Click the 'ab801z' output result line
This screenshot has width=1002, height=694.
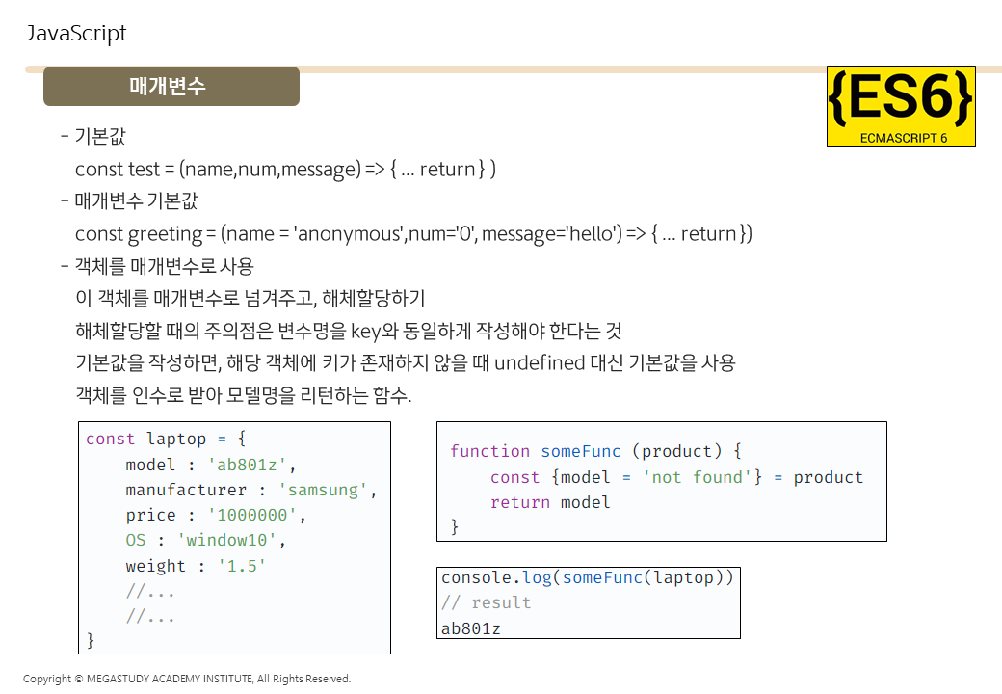(471, 628)
